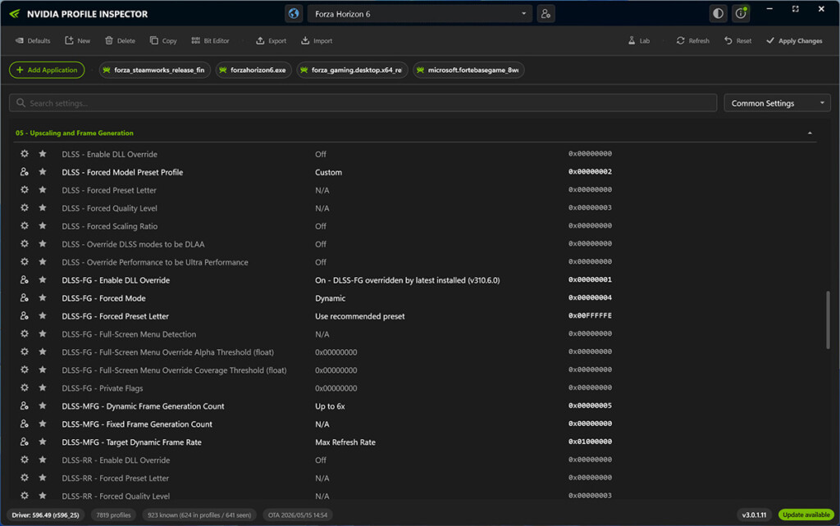Click the user-settings icon next to the profile dropdown
This screenshot has width=840, height=526.
(x=546, y=14)
